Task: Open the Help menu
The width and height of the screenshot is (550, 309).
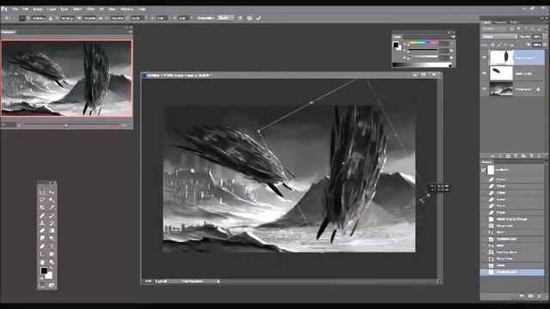Action: [142, 9]
